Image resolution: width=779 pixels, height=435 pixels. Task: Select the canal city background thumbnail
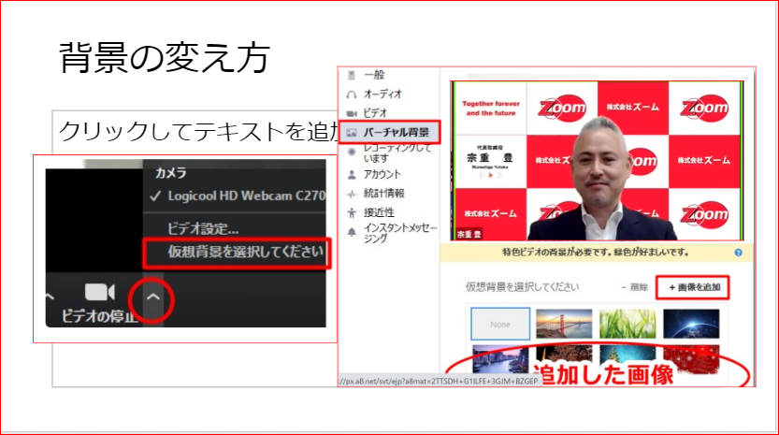500,359
